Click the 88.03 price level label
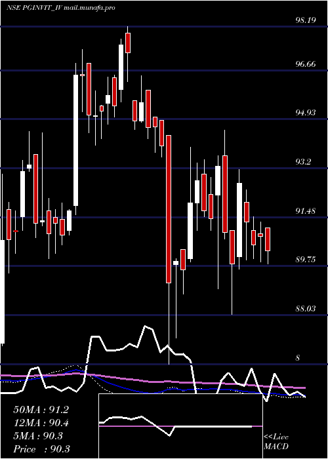 click(x=306, y=309)
